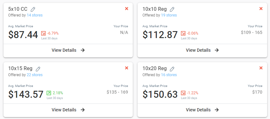The height and width of the screenshot is (119, 270).
Task: Click the red down-trend icon at -6.79%
Action: click(43, 33)
